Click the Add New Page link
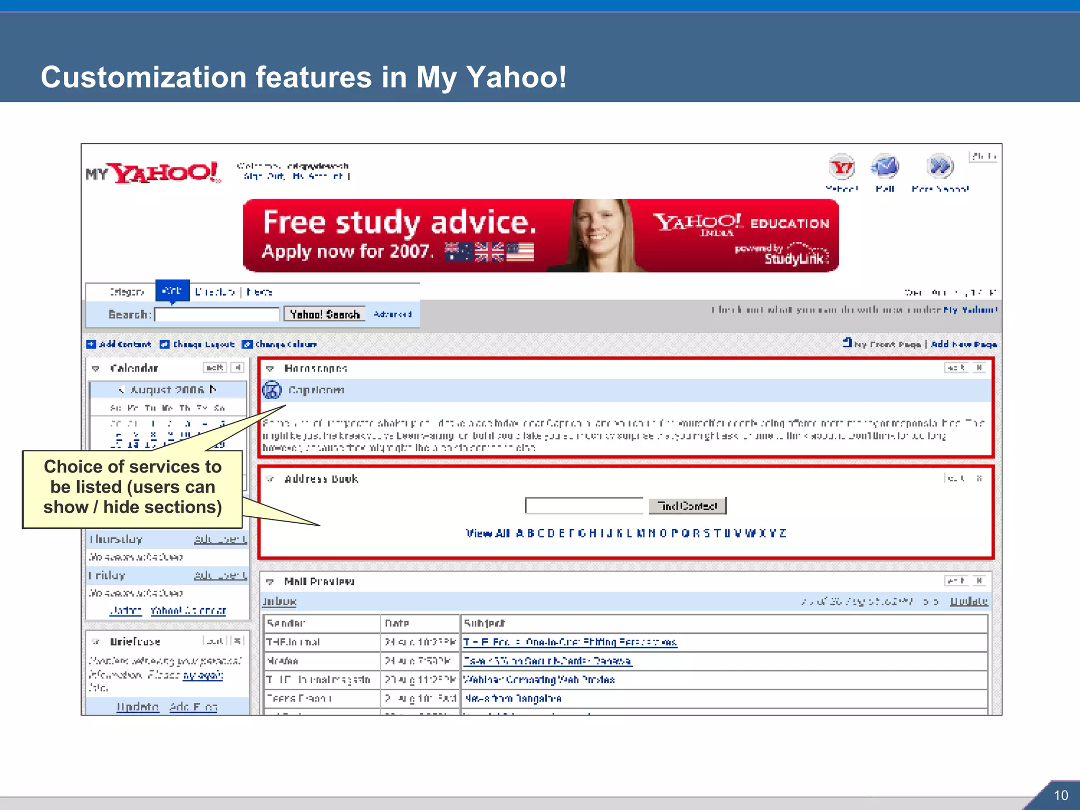Screen dimensions: 1080x810 (x=964, y=344)
